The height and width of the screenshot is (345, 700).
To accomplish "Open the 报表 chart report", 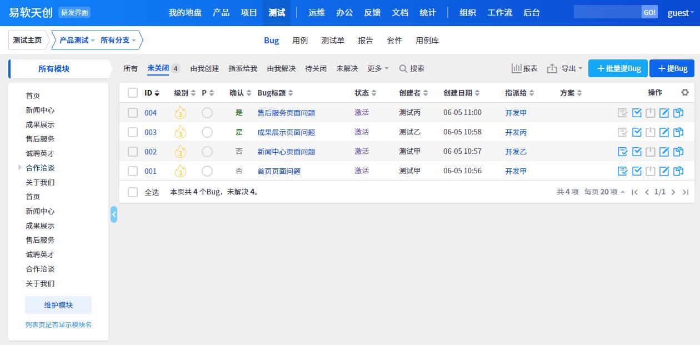I will (x=524, y=68).
